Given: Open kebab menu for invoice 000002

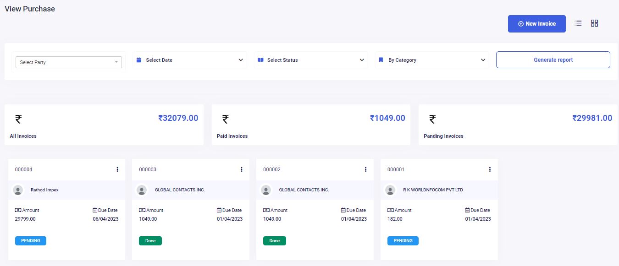Looking at the screenshot, I should [365, 169].
